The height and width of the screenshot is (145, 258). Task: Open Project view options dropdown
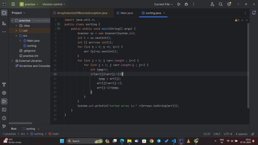tap(19, 13)
